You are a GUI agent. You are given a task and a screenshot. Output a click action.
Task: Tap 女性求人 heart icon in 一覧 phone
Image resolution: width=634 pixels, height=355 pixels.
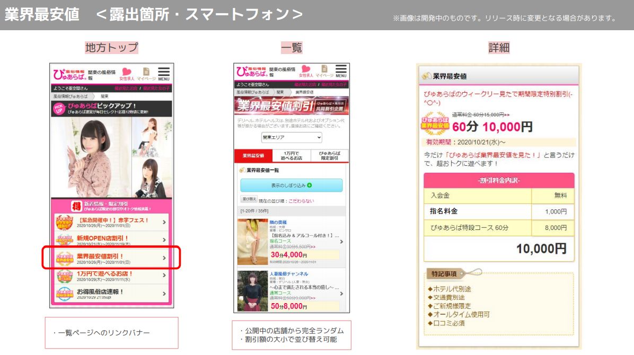pyautogui.click(x=306, y=71)
